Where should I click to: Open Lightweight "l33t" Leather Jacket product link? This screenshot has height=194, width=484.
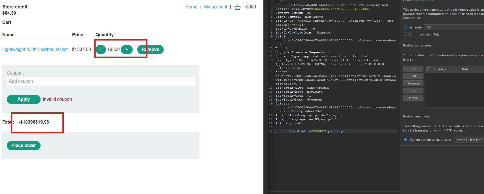pyautogui.click(x=35, y=50)
